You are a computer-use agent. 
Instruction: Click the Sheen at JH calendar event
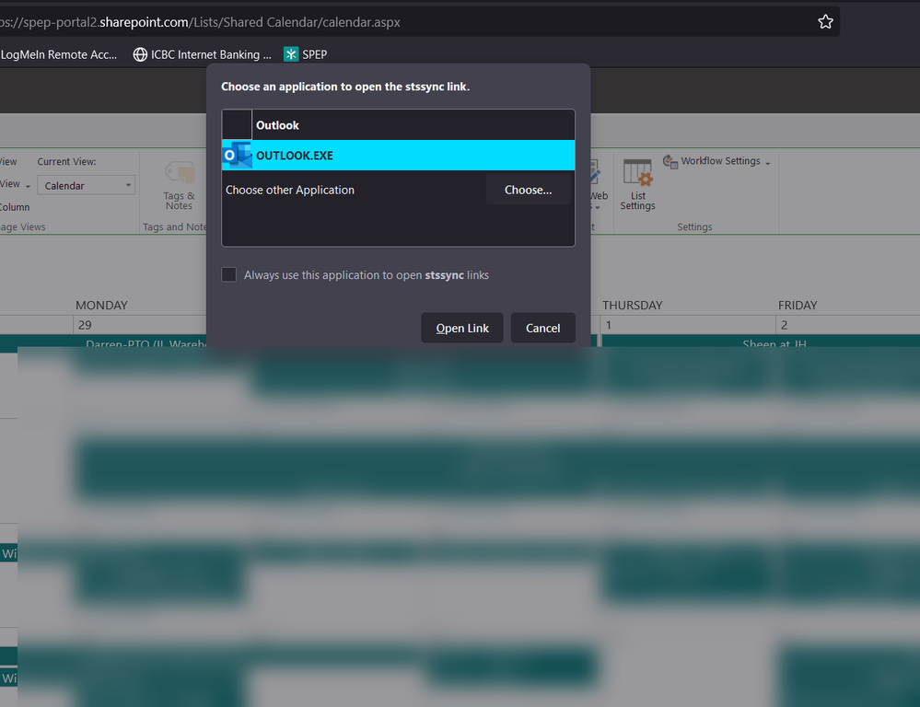pyautogui.click(x=761, y=342)
